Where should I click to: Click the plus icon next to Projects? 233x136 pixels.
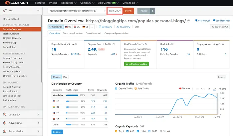(x=153, y=11)
